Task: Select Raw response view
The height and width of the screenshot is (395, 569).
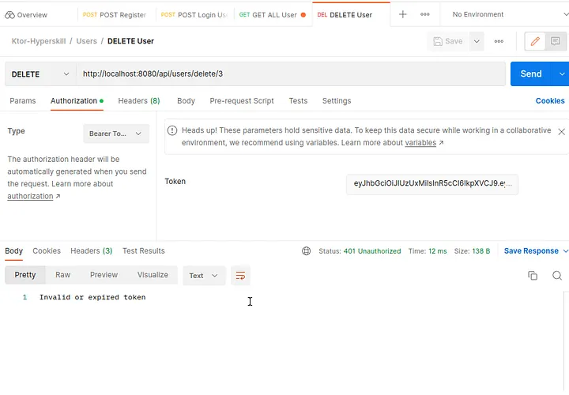Action: click(62, 275)
